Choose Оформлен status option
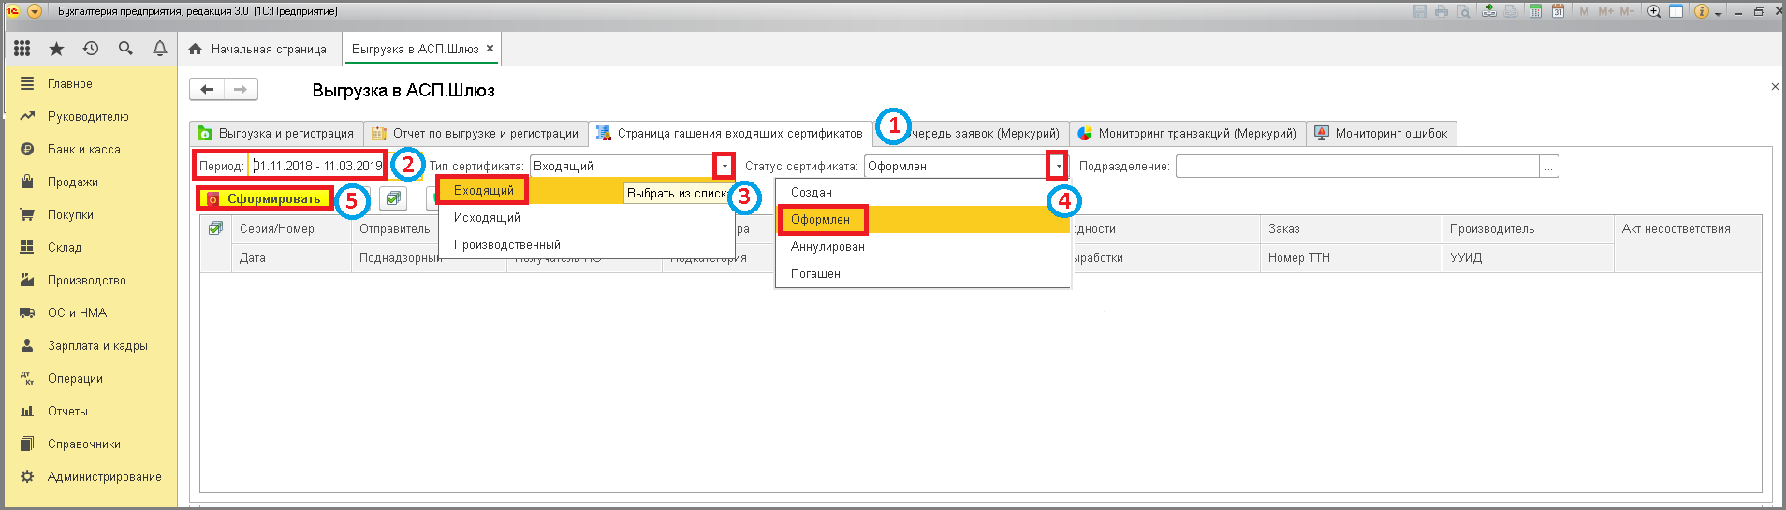The height and width of the screenshot is (510, 1786). pos(922,220)
